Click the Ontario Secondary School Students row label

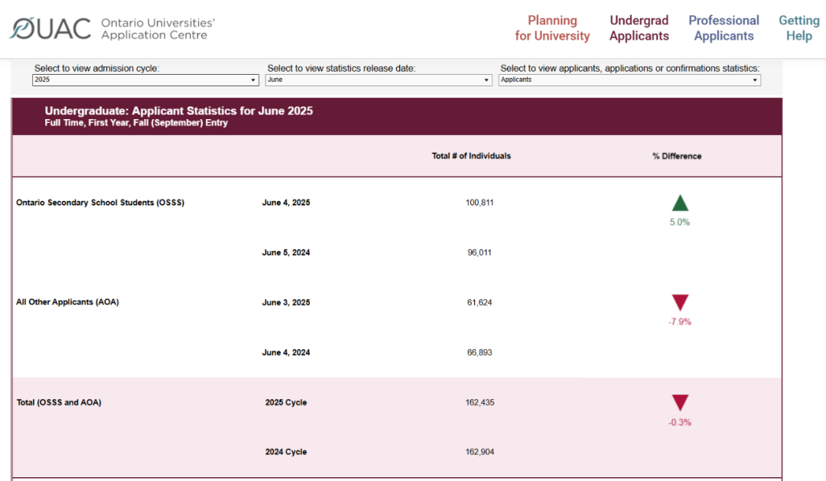[100, 202]
